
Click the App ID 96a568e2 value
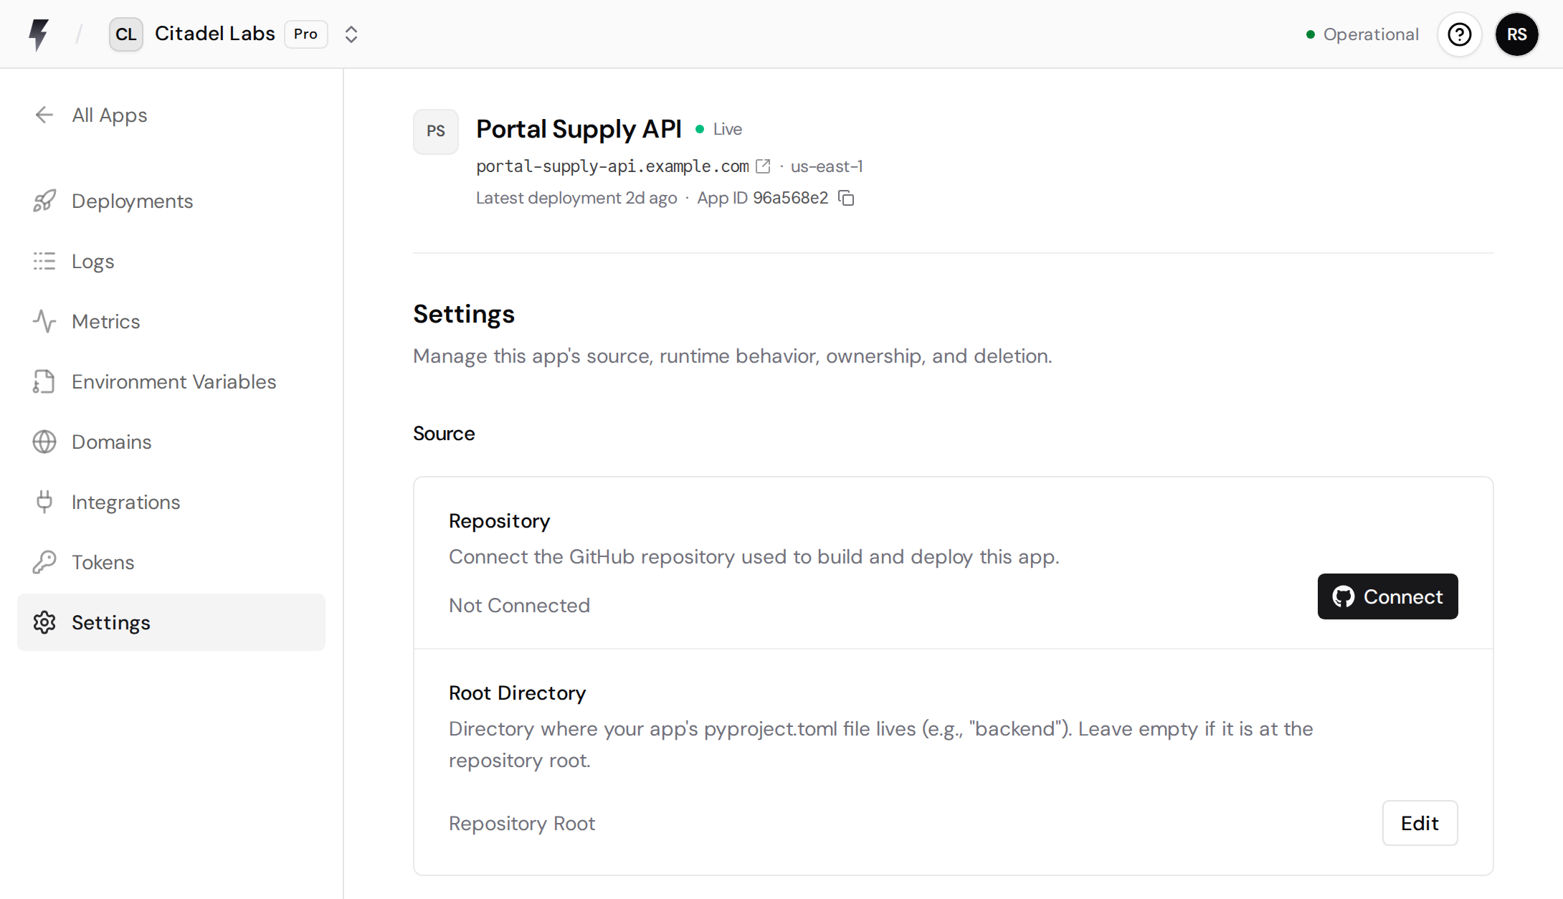coord(790,198)
